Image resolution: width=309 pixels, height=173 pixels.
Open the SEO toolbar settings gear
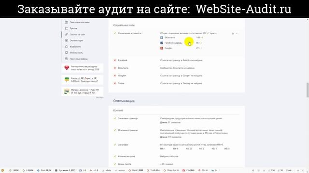298,171
